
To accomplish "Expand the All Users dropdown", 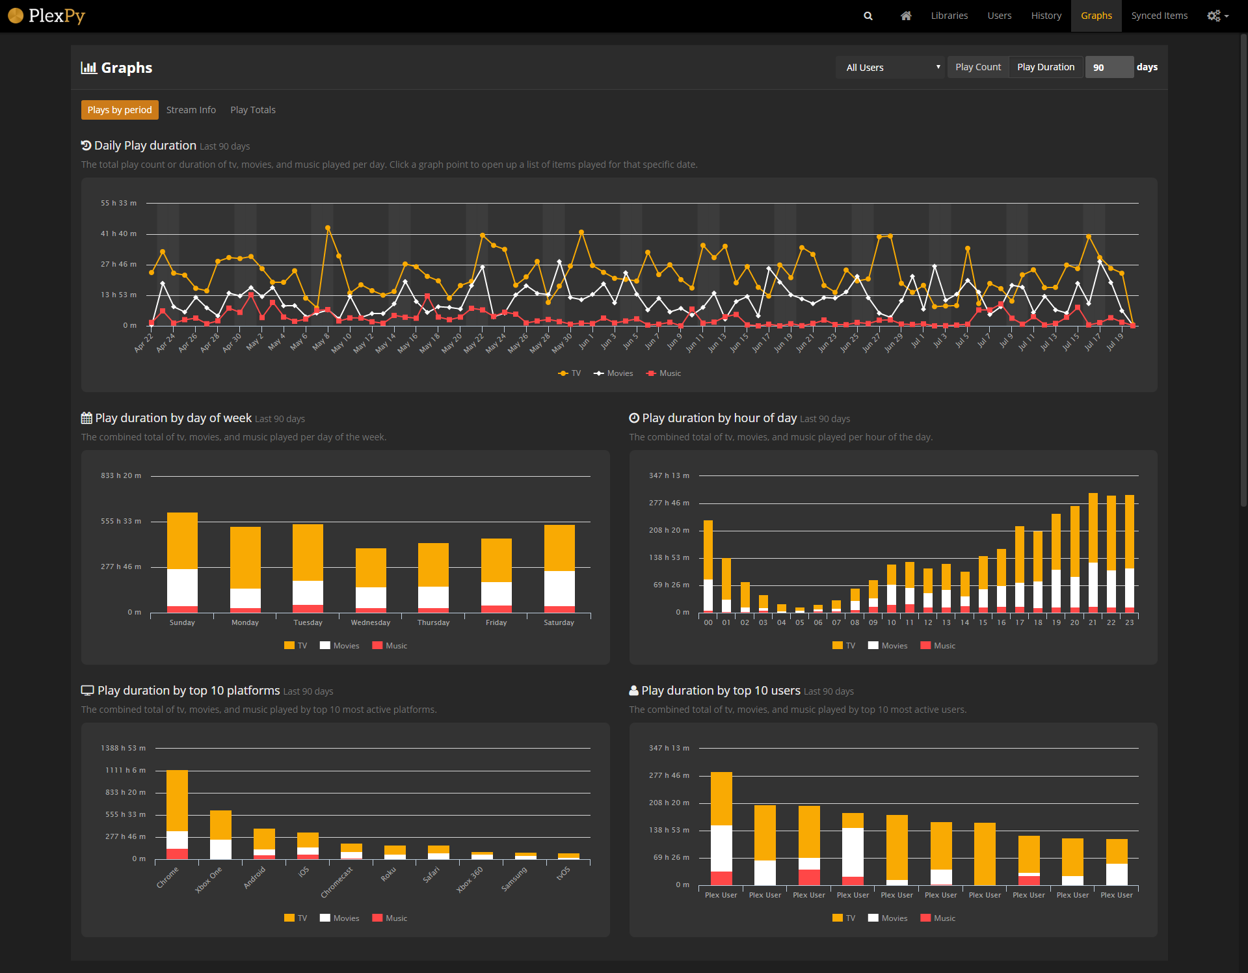I will tap(890, 68).
